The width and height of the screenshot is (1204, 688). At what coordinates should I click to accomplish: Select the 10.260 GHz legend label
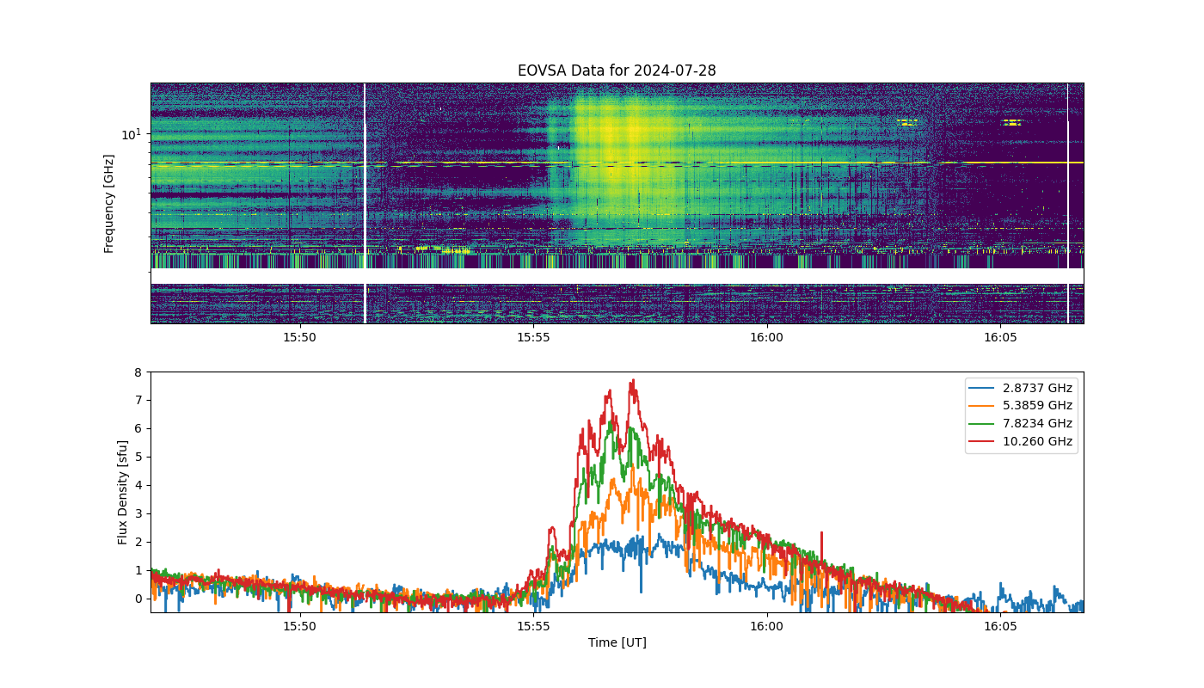pyautogui.click(x=1037, y=441)
